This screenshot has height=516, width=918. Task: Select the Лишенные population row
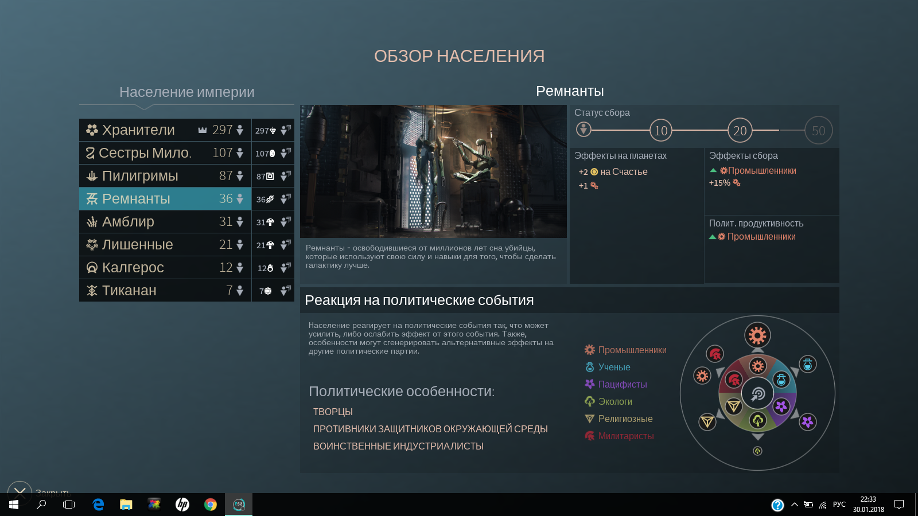(x=165, y=245)
